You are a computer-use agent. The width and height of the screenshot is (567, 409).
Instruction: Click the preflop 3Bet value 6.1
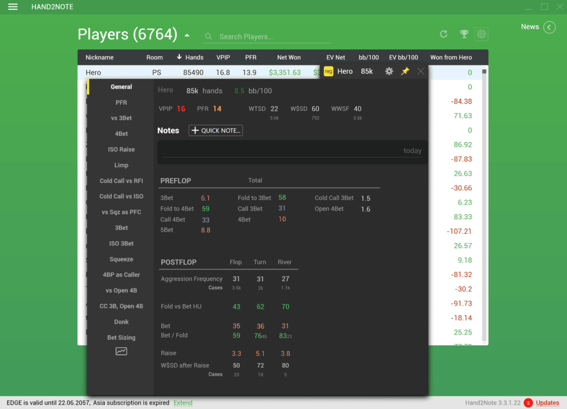205,198
